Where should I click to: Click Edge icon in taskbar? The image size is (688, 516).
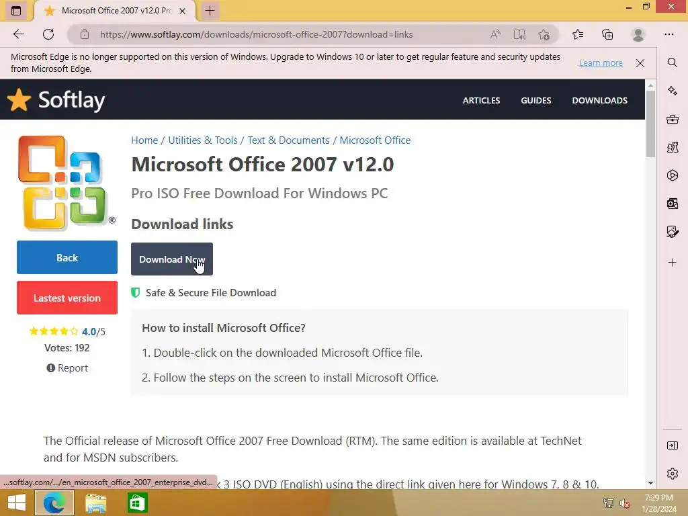54,503
